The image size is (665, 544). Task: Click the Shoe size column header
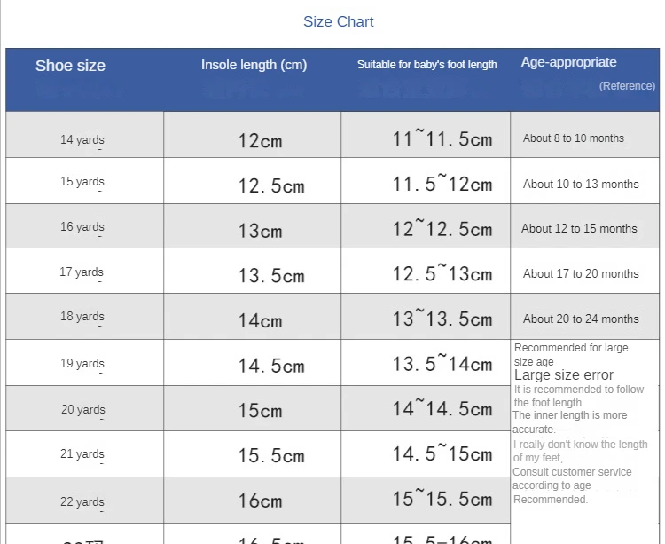[70, 66]
